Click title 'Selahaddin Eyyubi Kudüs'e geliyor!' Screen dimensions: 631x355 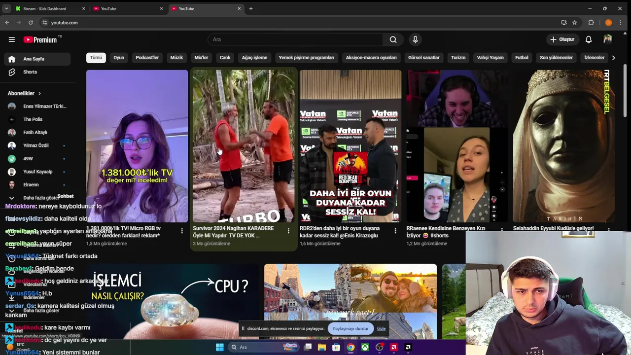[x=553, y=228]
